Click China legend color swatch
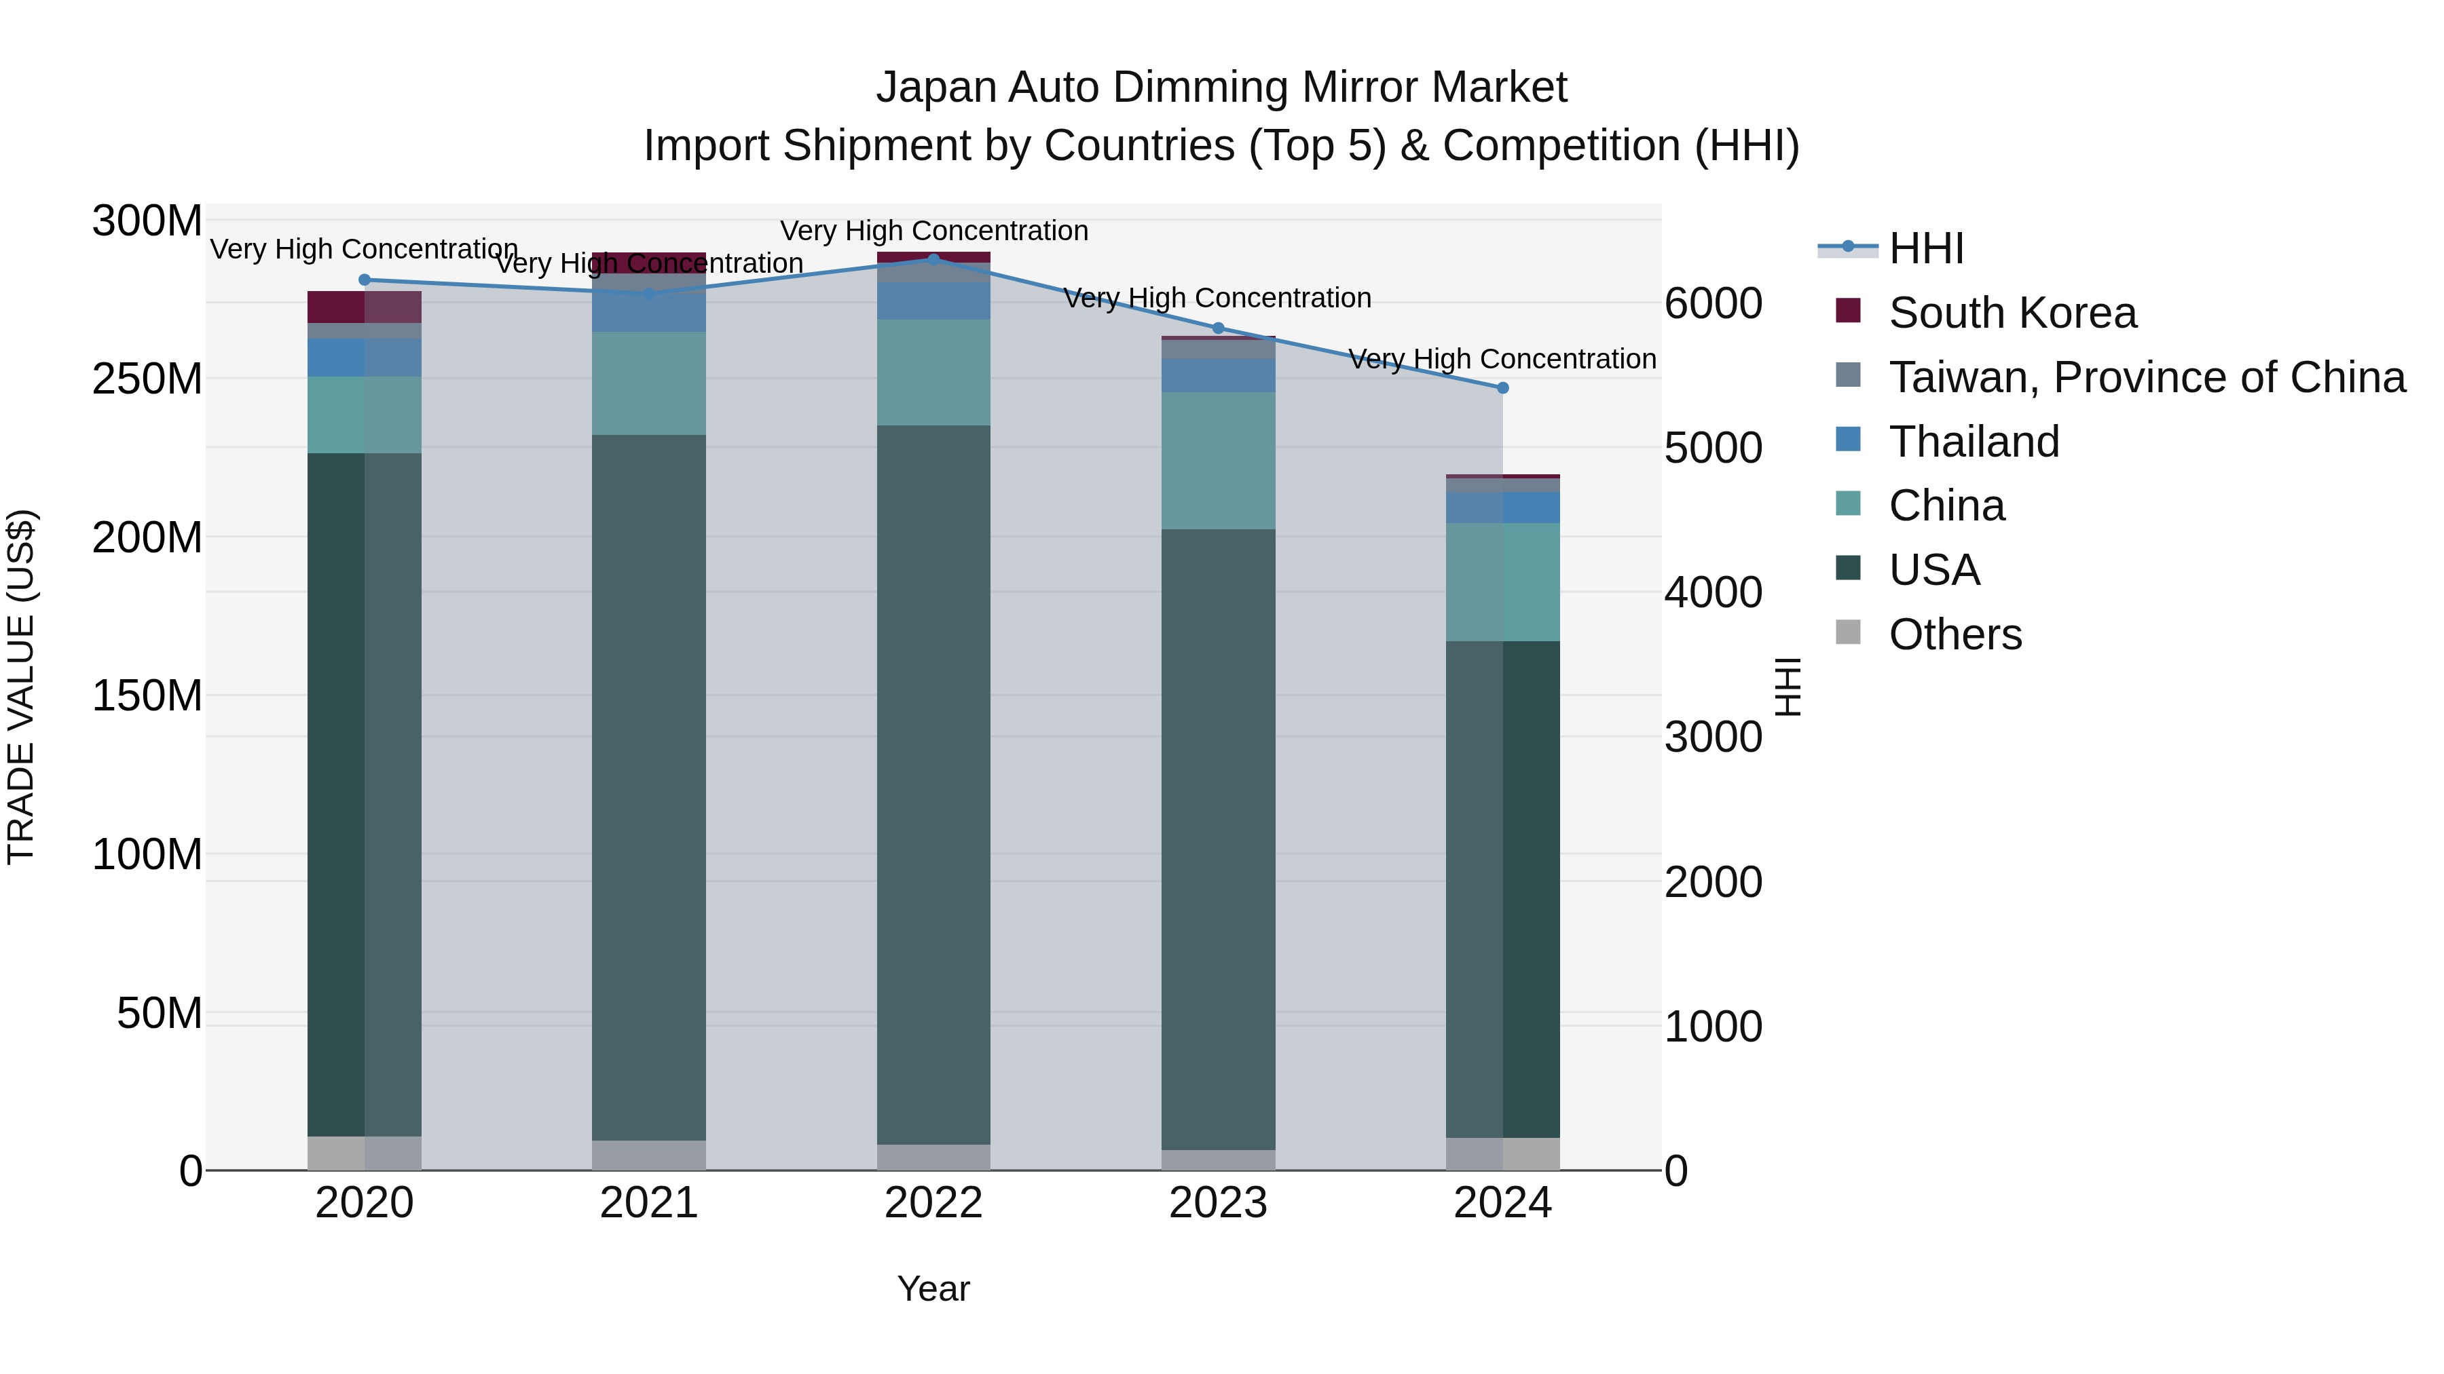This screenshot has width=2444, height=1374. pyautogui.click(x=1848, y=503)
